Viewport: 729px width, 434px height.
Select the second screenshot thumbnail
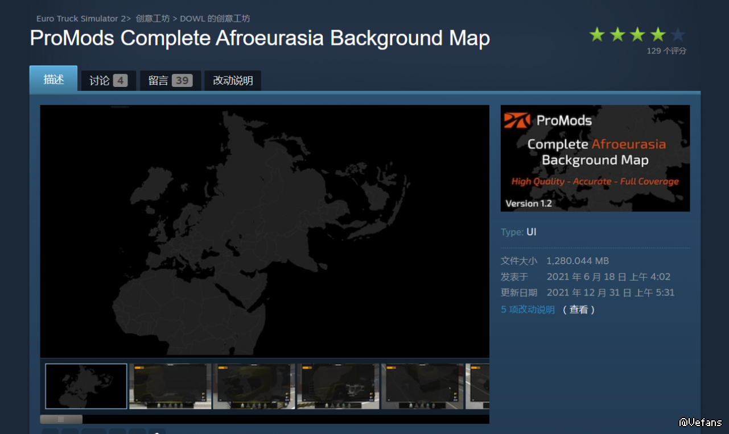coord(170,386)
